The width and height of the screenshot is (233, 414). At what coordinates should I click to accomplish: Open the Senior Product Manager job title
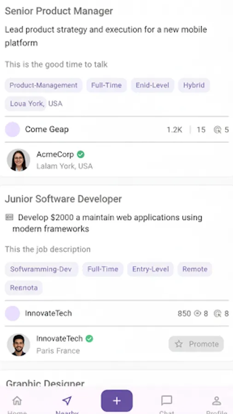point(59,11)
